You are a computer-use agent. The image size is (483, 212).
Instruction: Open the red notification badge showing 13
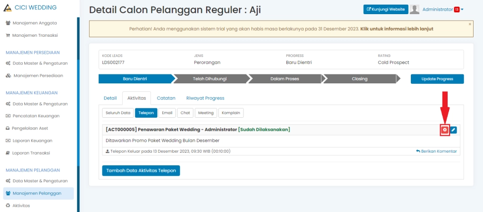(457, 9)
